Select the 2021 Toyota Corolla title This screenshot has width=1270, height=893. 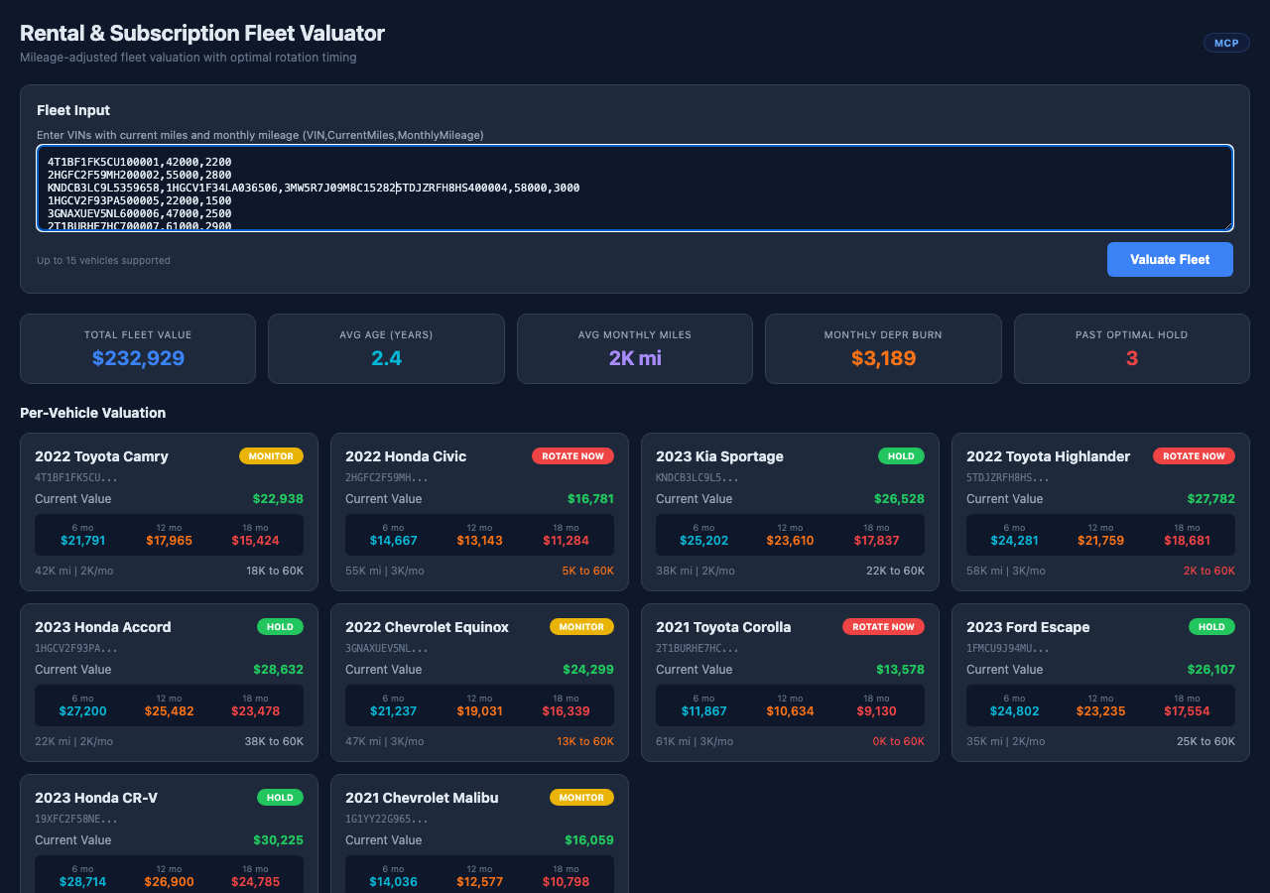pyautogui.click(x=723, y=627)
